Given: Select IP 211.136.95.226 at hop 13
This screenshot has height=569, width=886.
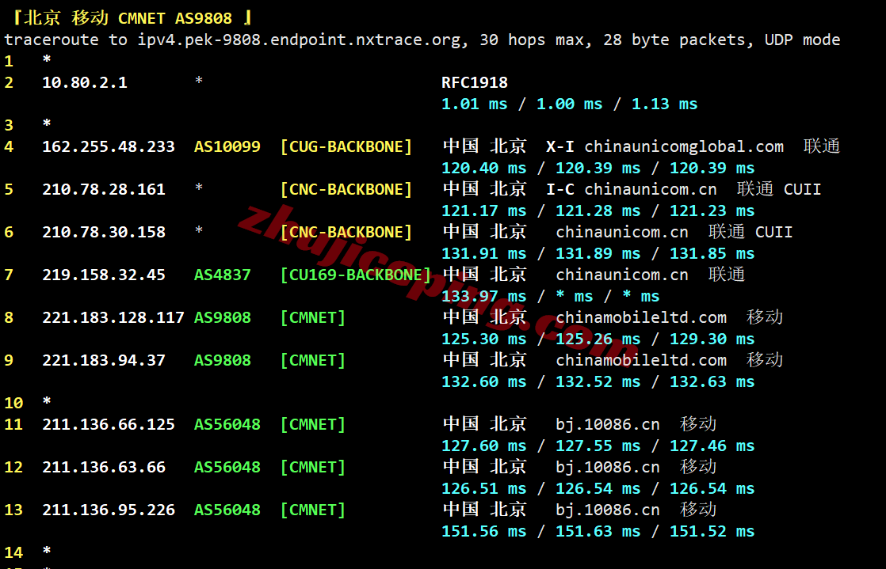Looking at the screenshot, I should (109, 510).
